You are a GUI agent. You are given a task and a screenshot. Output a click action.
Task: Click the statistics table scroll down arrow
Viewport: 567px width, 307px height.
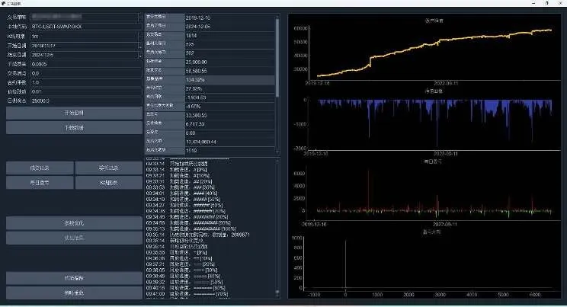coord(277,152)
